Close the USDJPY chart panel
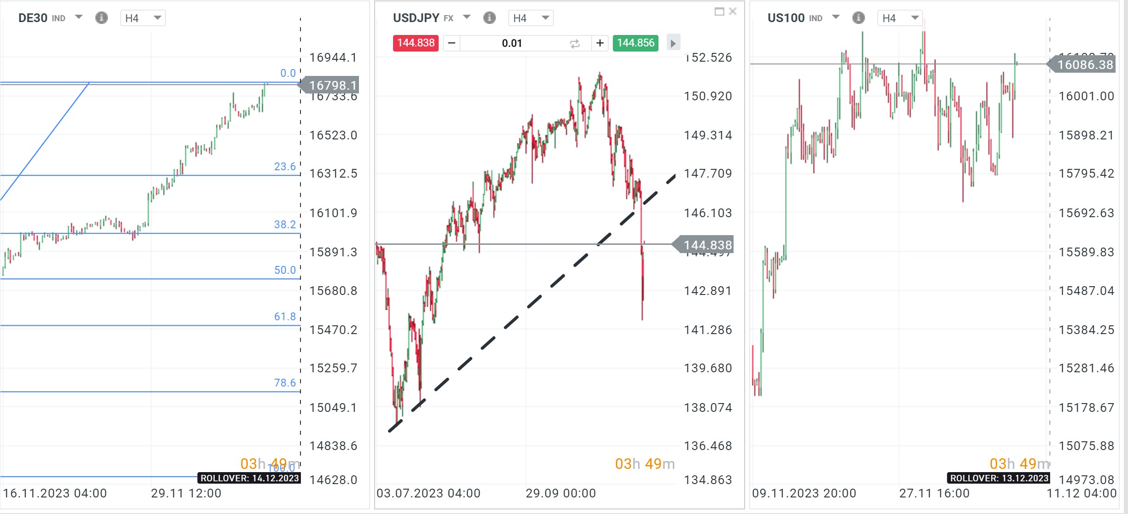This screenshot has height=514, width=1128. 733,12
